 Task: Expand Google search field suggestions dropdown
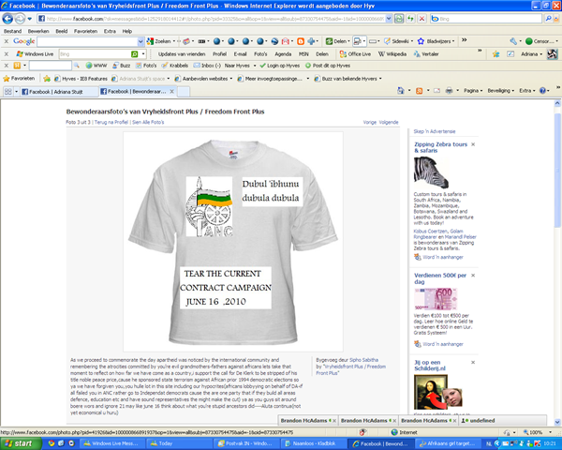(x=140, y=41)
